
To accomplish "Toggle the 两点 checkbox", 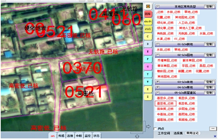I will click(x=155, y=129).
